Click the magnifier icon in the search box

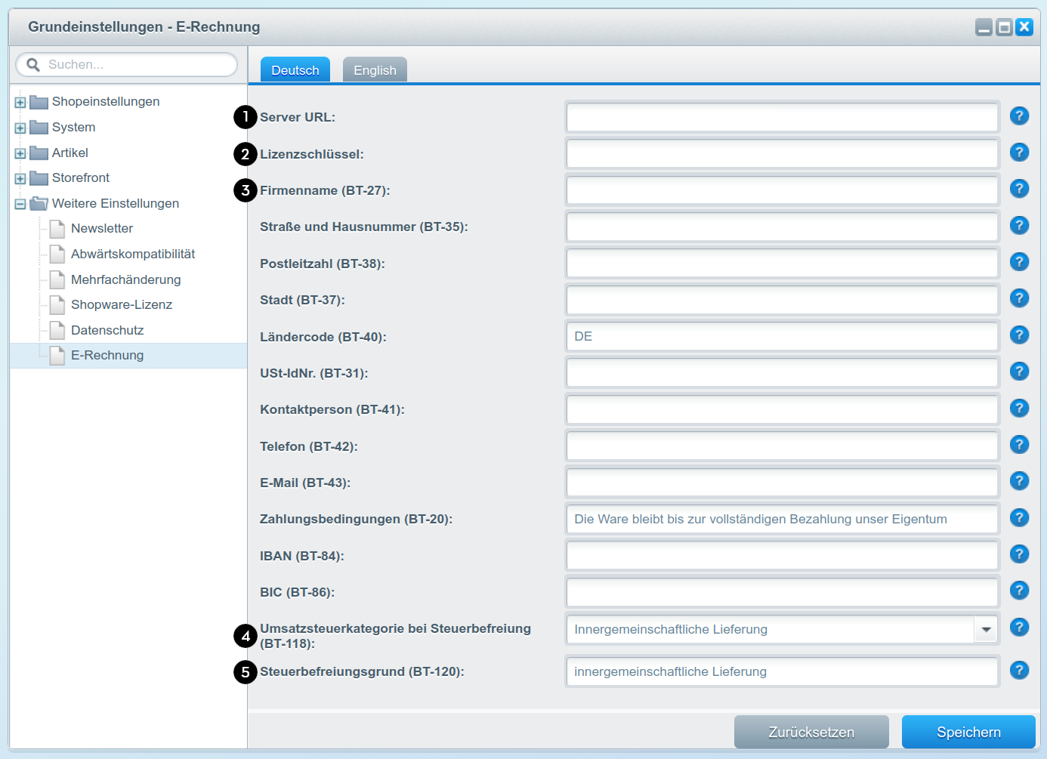tap(32, 64)
